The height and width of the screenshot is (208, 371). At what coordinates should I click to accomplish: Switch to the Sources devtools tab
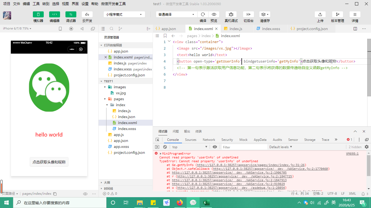pyautogui.click(x=191, y=140)
